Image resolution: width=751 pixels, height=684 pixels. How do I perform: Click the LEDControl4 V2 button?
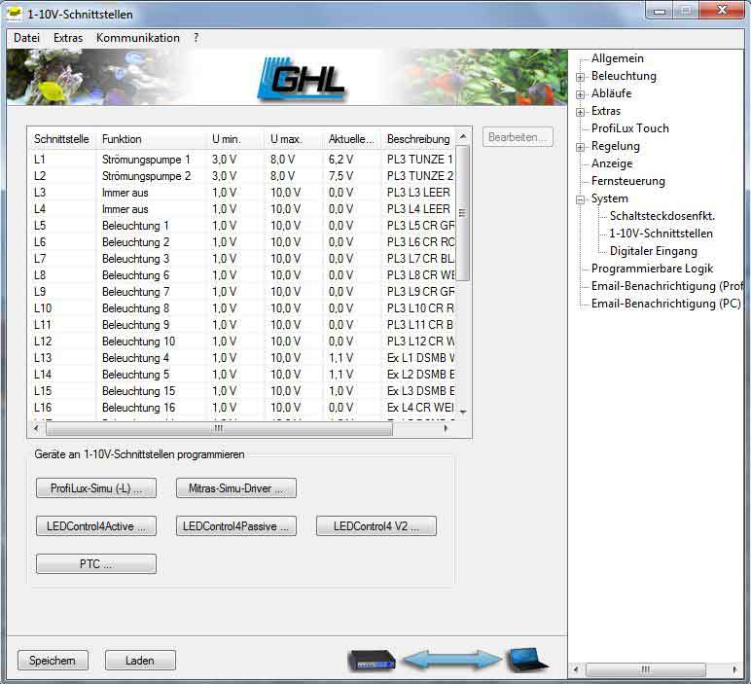point(375,526)
